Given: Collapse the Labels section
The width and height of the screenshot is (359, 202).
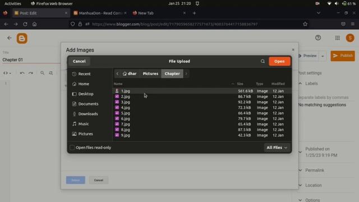Looking at the screenshot, I should 300,84.
